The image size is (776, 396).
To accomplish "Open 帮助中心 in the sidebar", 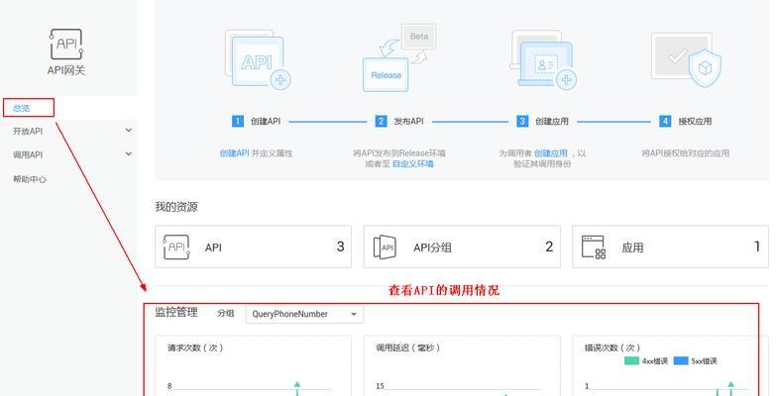I will pos(30,179).
